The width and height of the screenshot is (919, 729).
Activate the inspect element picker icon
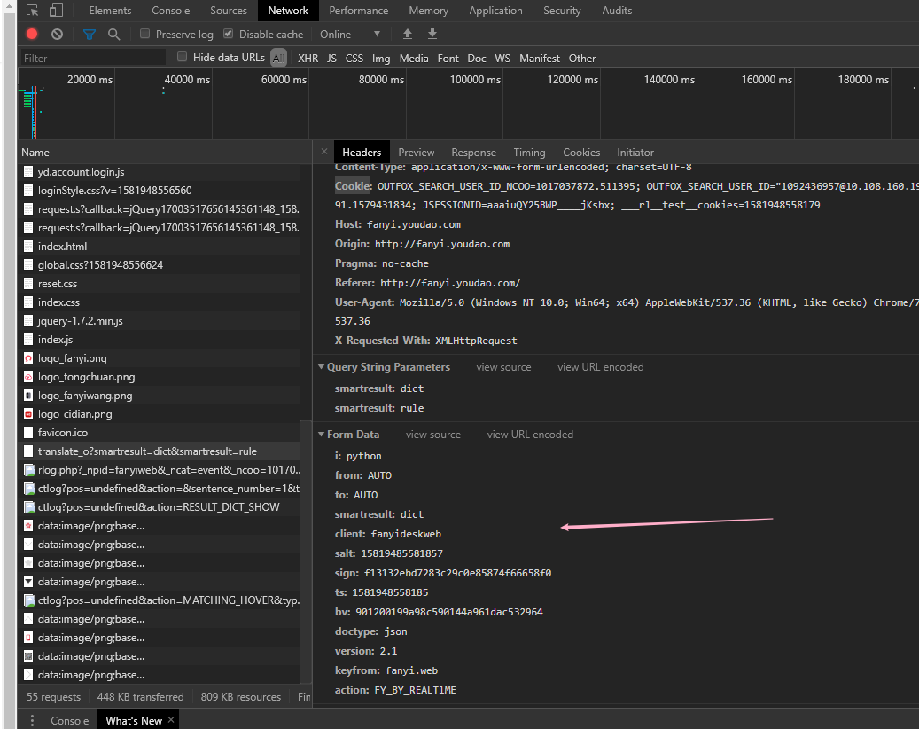point(32,11)
